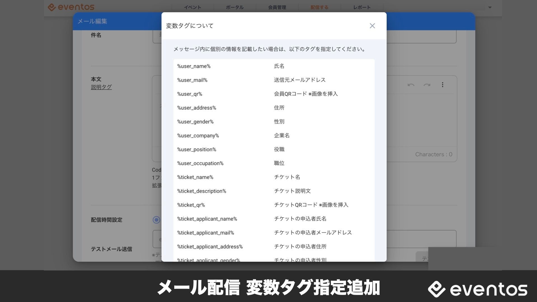Click the %user_company% tag entry
The height and width of the screenshot is (302, 537).
198,136
